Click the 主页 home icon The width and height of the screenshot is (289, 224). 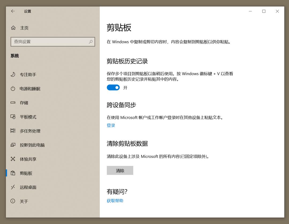coord(13,28)
